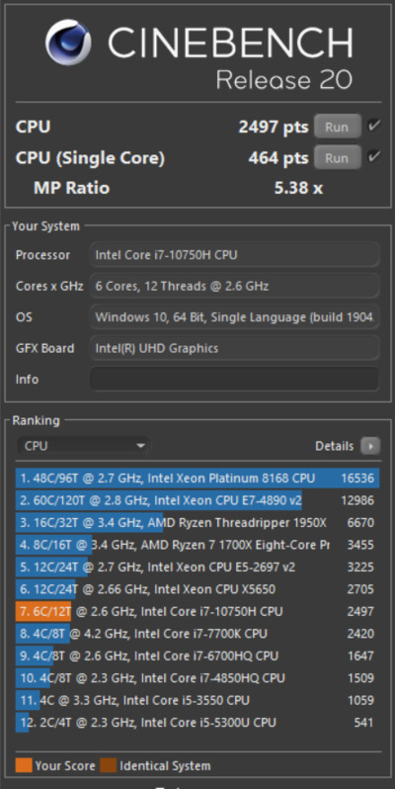Select your score i7-10750H ranking row
Viewport: 395px width, 789px height.
197,611
